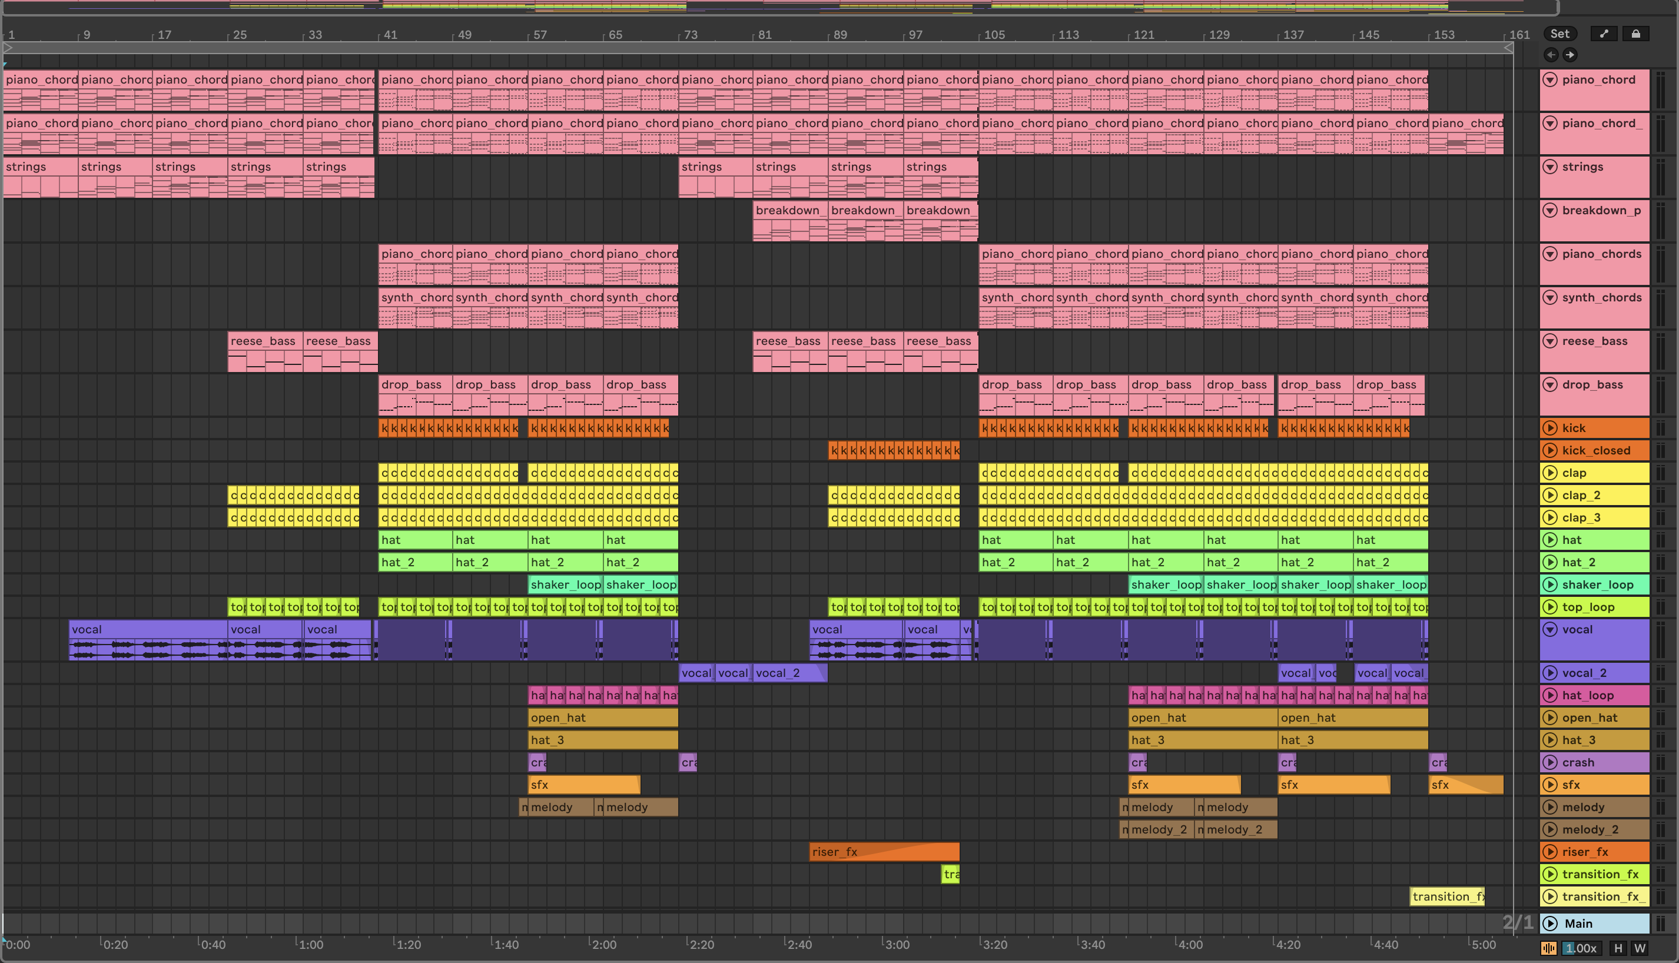Unfold the shaker_loop track arrow
The image size is (1679, 963).
(x=1549, y=585)
